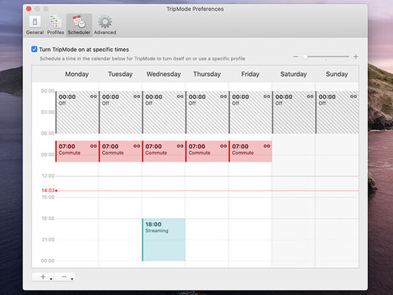
Task: Click the link icon on Friday 07:00 Commute
Action: (267, 146)
